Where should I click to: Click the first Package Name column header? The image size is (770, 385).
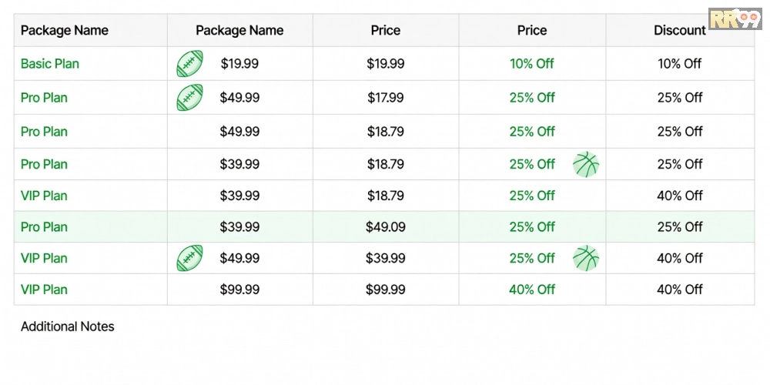click(x=65, y=31)
